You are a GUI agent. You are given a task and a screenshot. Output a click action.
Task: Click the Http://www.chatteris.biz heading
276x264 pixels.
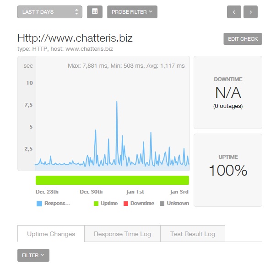point(75,38)
